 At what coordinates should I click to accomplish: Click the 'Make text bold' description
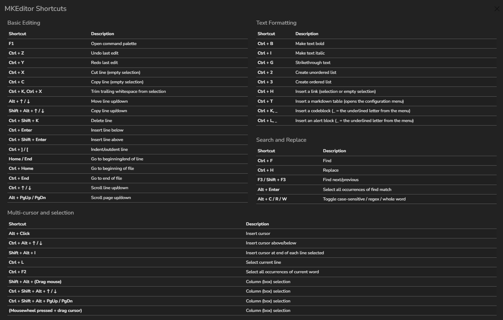pyautogui.click(x=310, y=44)
